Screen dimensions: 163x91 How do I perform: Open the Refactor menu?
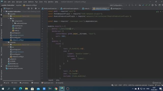tap(31, 2)
